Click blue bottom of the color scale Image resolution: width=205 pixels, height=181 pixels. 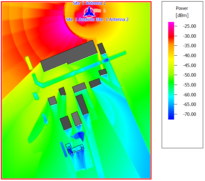171,117
